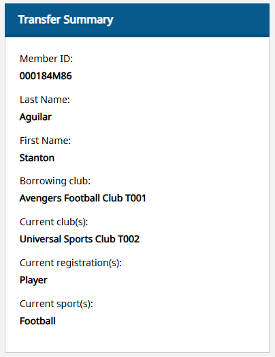
Task: Select Universal Sports Club T002 text
Action: pos(80,239)
